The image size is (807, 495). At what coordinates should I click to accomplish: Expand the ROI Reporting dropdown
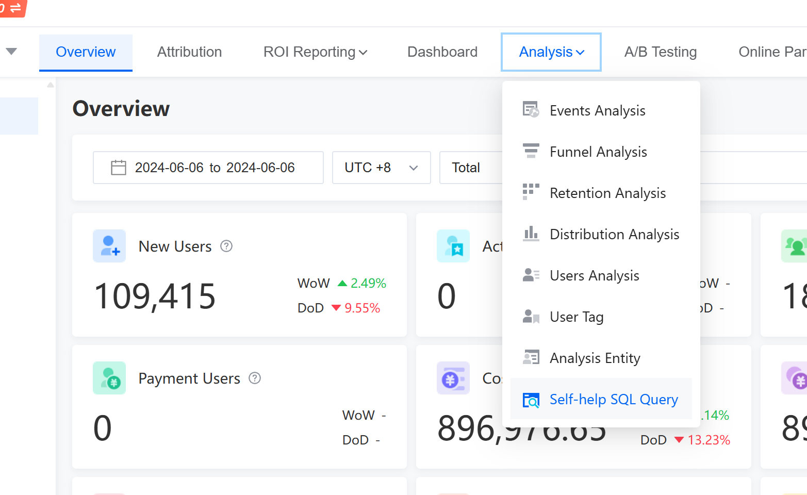(315, 52)
